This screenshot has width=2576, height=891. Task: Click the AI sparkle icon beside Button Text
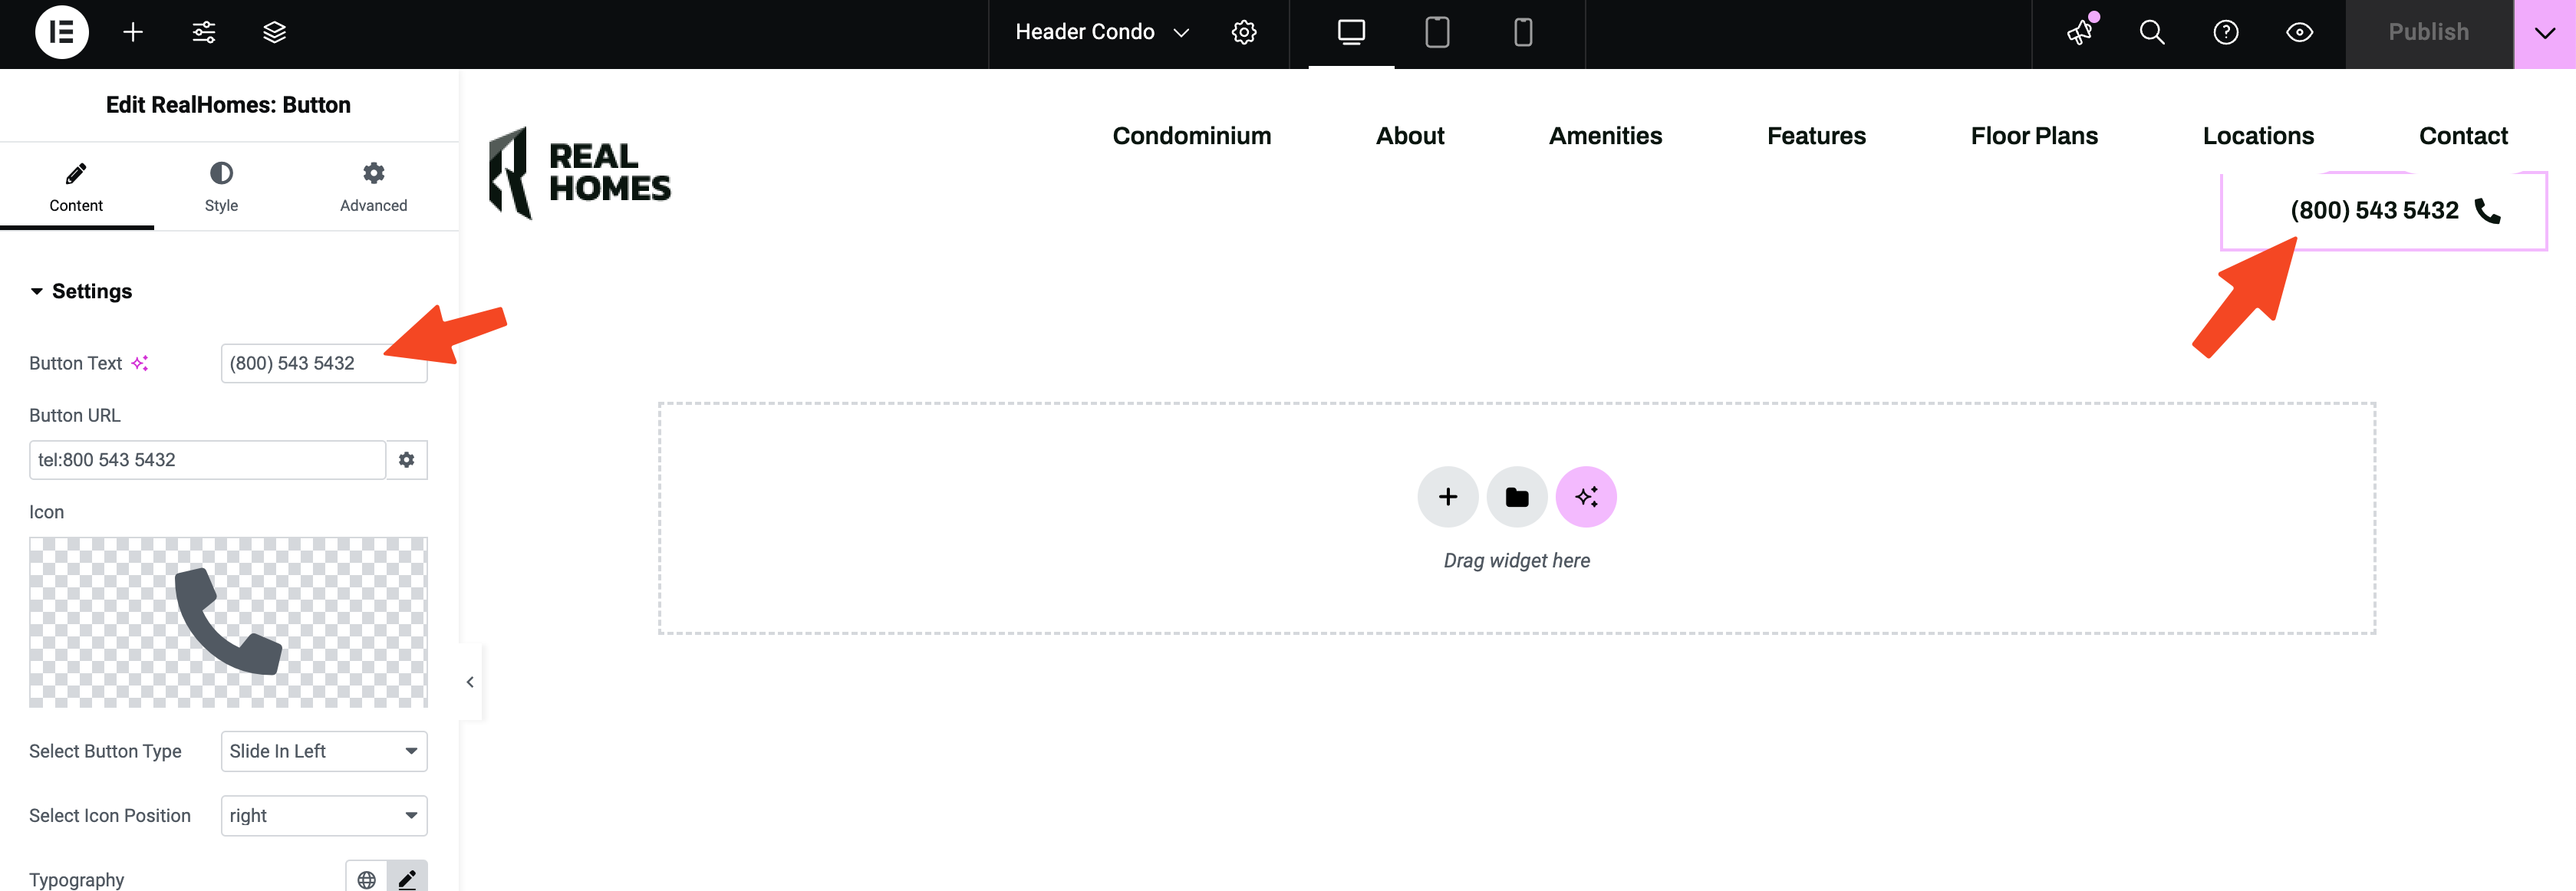140,363
